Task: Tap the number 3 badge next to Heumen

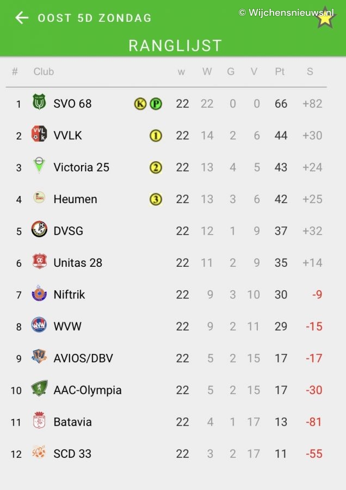Action: (x=156, y=199)
